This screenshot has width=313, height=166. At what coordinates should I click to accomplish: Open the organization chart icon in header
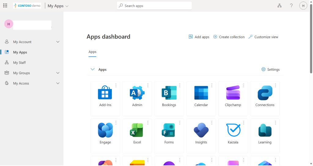coord(279,6)
